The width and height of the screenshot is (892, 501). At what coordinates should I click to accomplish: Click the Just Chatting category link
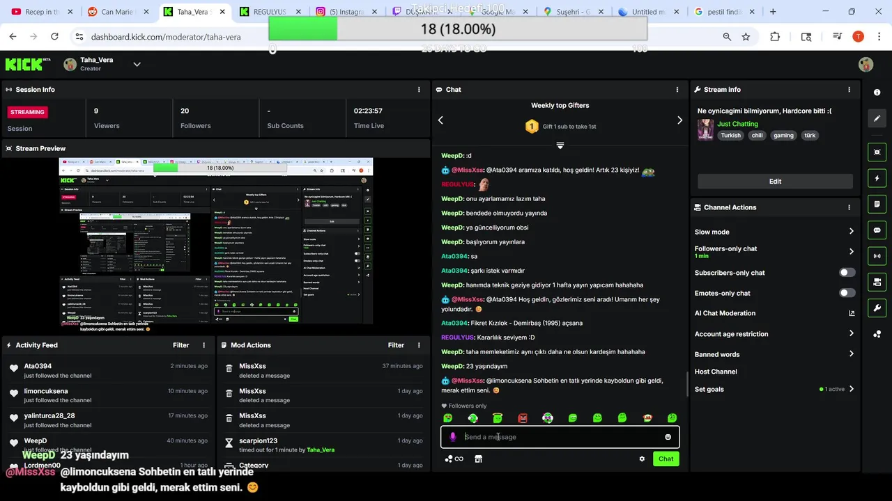737,124
